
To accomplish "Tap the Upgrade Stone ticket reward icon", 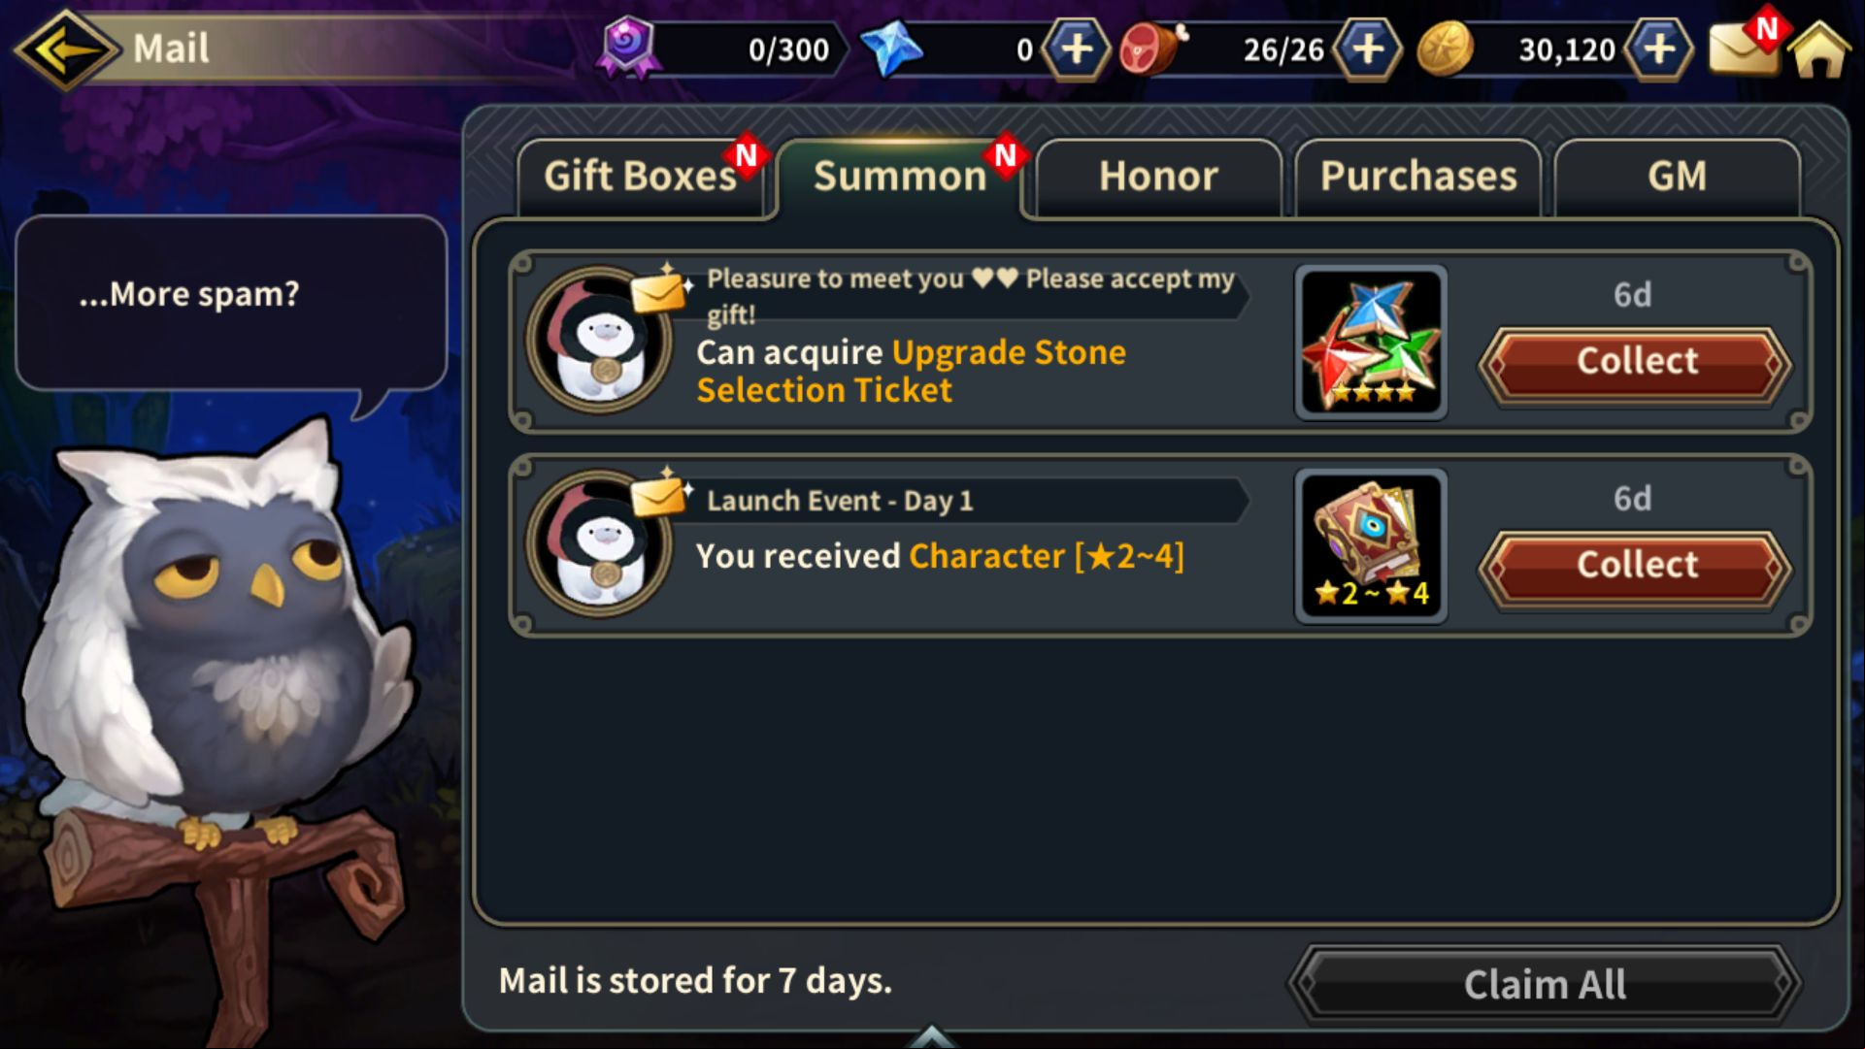I will tap(1371, 342).
